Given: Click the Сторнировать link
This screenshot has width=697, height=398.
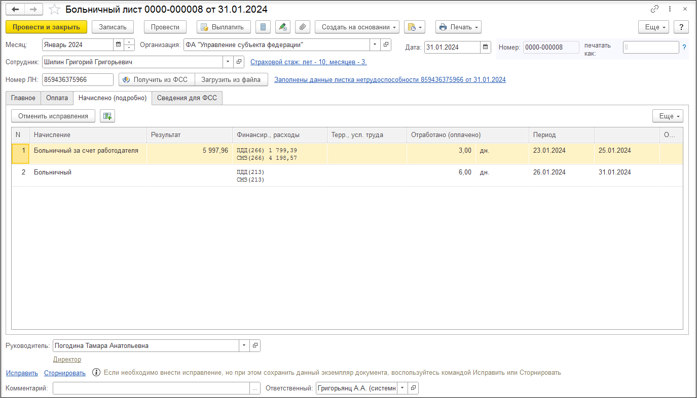Looking at the screenshot, I should pos(65,373).
